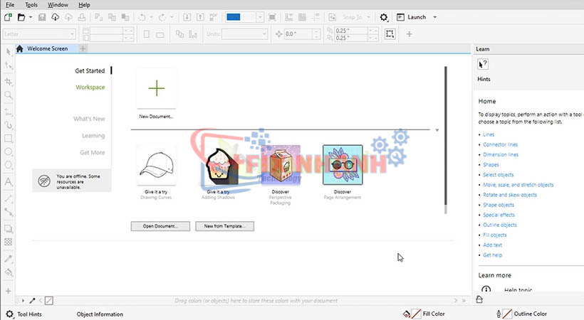Select the Transparency checker tool
Image resolution: width=584 pixels, height=320 pixels.
(9, 242)
